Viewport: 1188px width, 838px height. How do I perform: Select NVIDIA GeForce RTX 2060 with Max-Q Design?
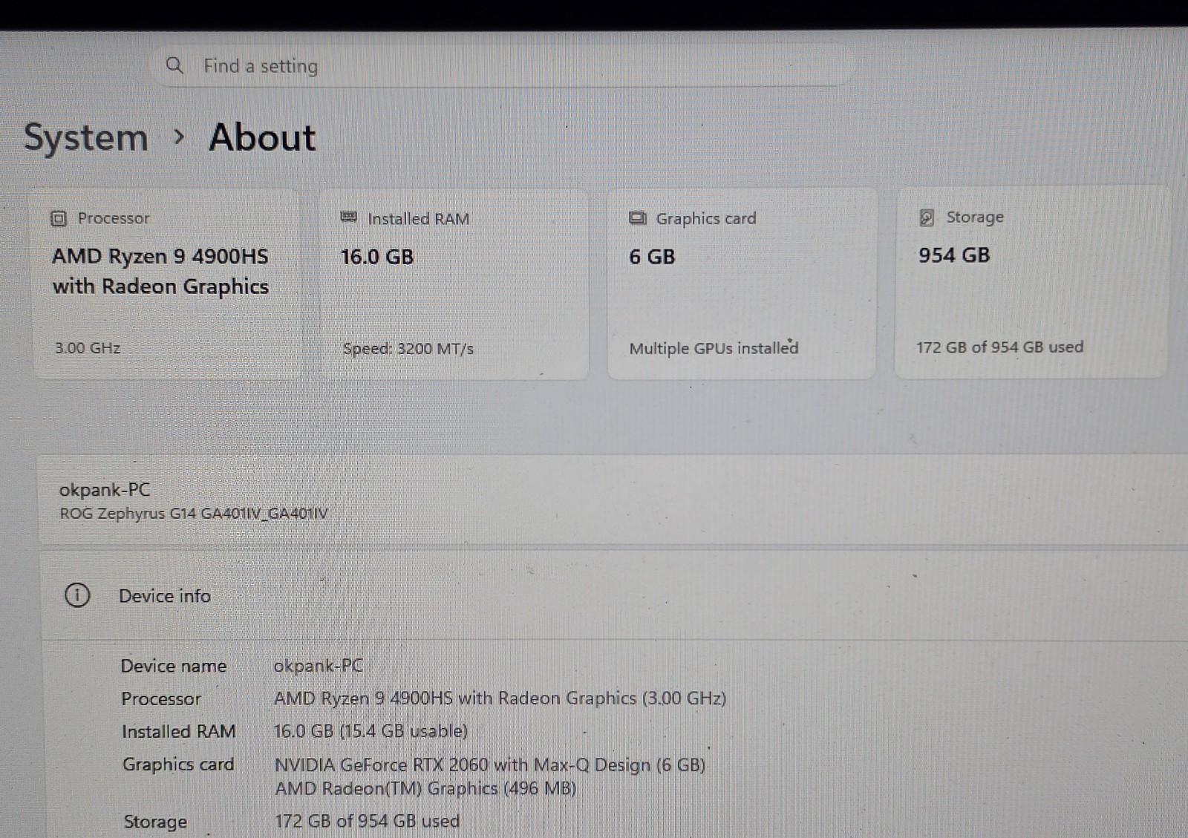point(490,765)
